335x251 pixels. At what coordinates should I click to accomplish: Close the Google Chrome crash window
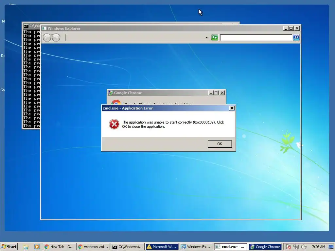[222, 93]
